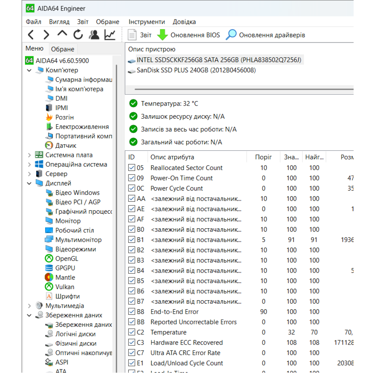Toggle the Temperature C2 attribute checkbox
The height and width of the screenshot is (373, 373).
(x=132, y=332)
